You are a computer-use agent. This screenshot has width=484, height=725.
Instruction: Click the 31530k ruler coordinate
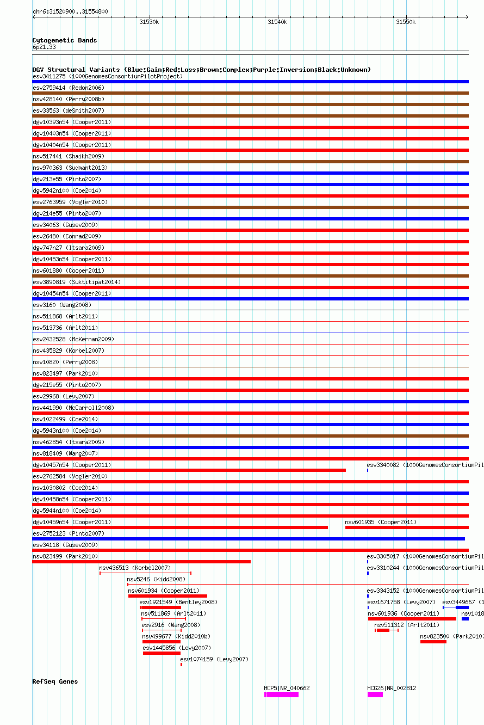click(149, 22)
